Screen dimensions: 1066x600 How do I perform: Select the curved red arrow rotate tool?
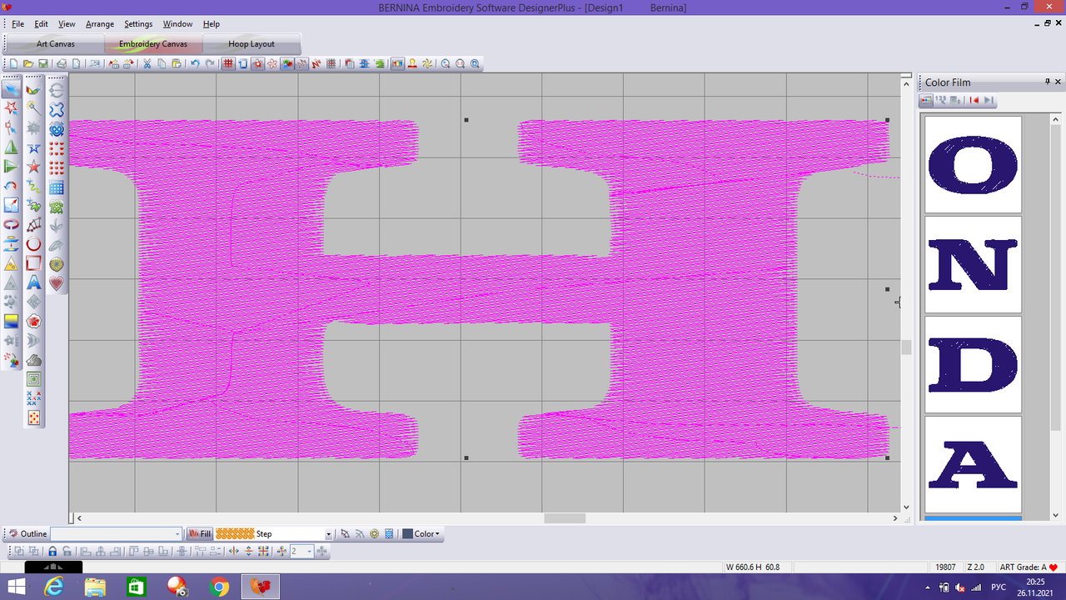(11, 186)
